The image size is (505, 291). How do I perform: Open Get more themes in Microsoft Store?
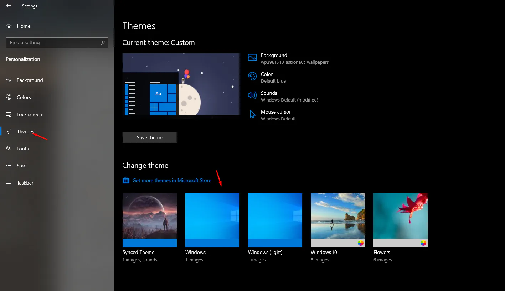172,180
